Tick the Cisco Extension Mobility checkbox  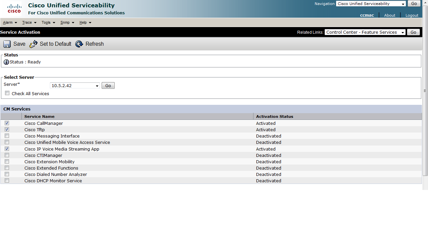pos(7,162)
